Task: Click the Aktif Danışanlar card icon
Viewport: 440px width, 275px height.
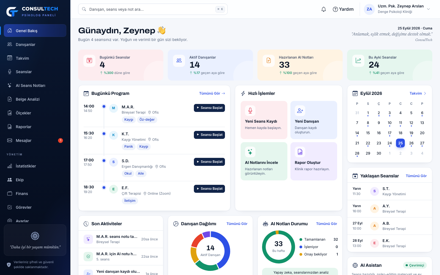Action: click(x=179, y=61)
